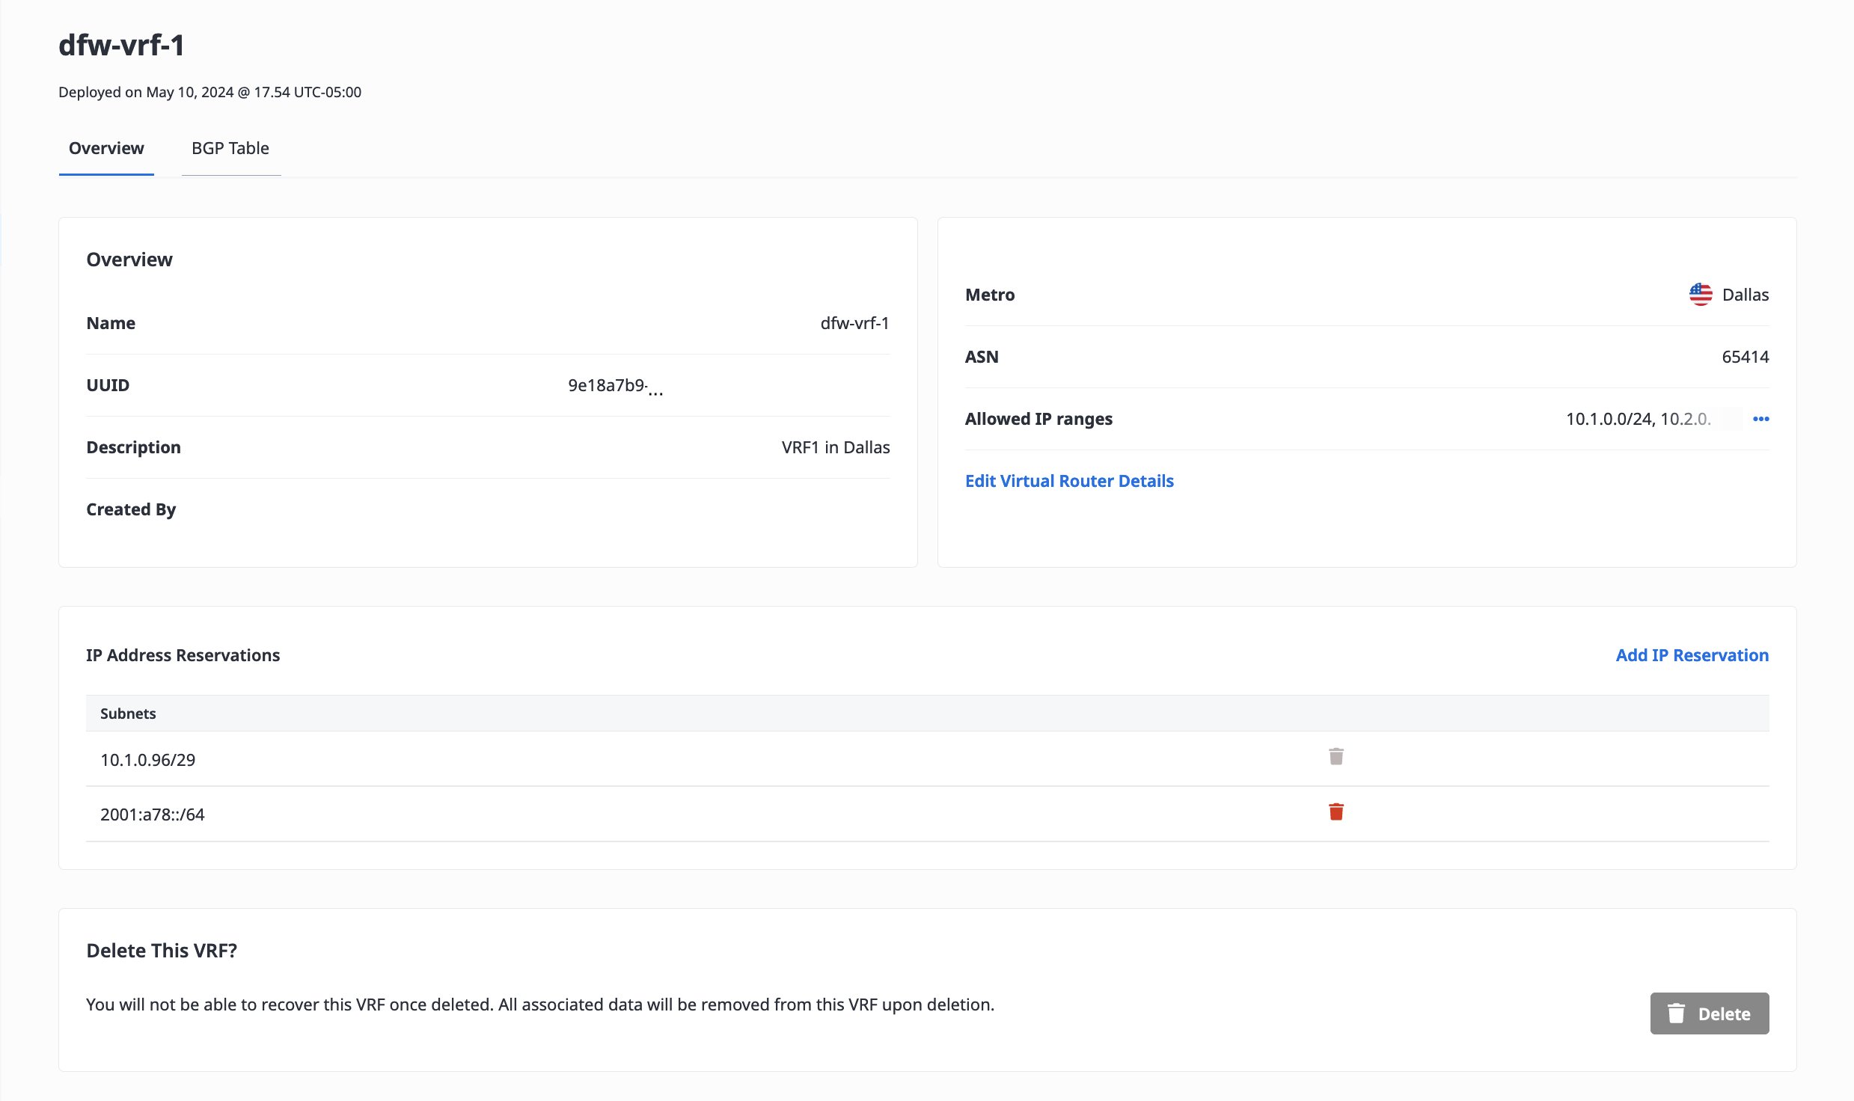
Task: Click the Allowed IP ranges value 10.1.0.0/24
Action: point(1610,419)
